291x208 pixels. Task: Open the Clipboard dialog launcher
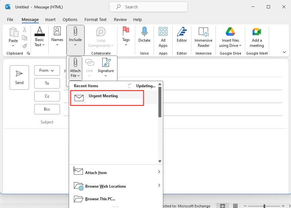click(x=28, y=54)
